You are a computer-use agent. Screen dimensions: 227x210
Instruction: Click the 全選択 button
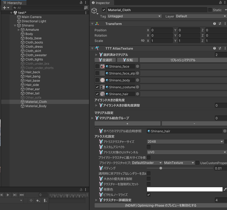(105, 60)
